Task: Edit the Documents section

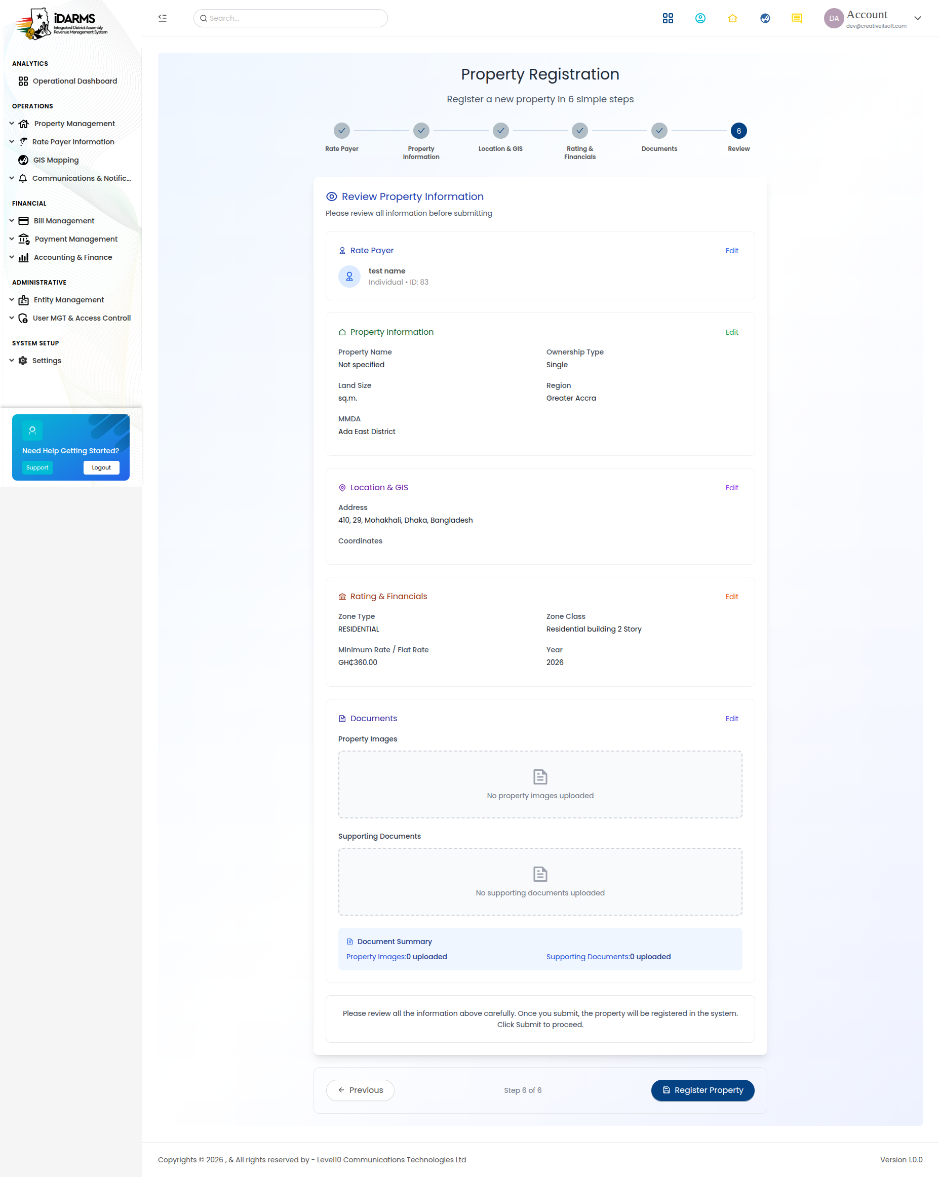Action: point(731,719)
